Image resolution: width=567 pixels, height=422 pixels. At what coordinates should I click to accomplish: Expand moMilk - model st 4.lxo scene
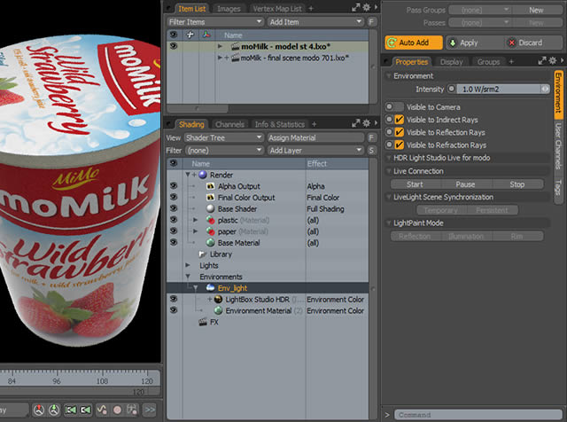point(220,46)
